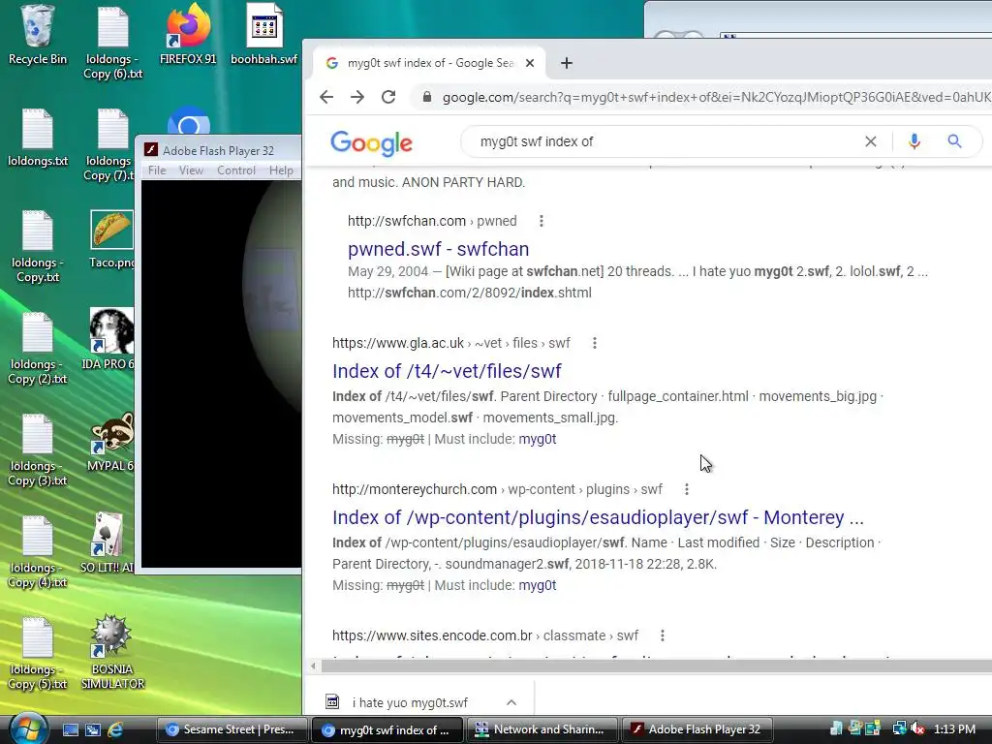The width and height of the screenshot is (992, 744).
Task: Switch to Network and Sharing taskbar window
Action: point(542,729)
